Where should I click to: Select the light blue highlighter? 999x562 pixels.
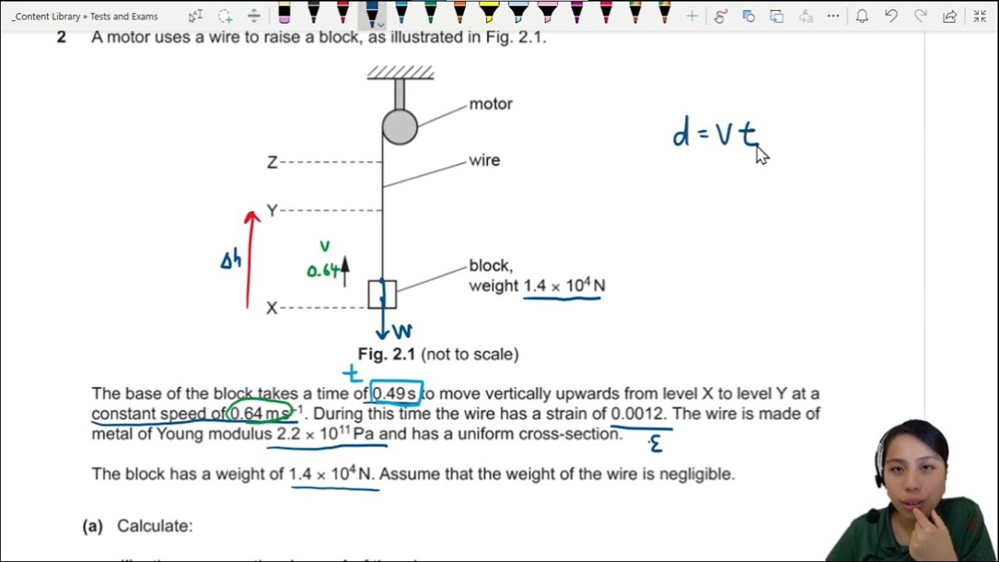[x=518, y=14]
